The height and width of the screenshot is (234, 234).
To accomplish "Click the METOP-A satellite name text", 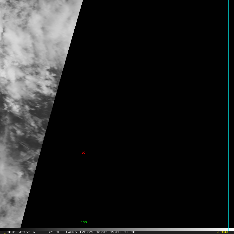I will (27, 232).
